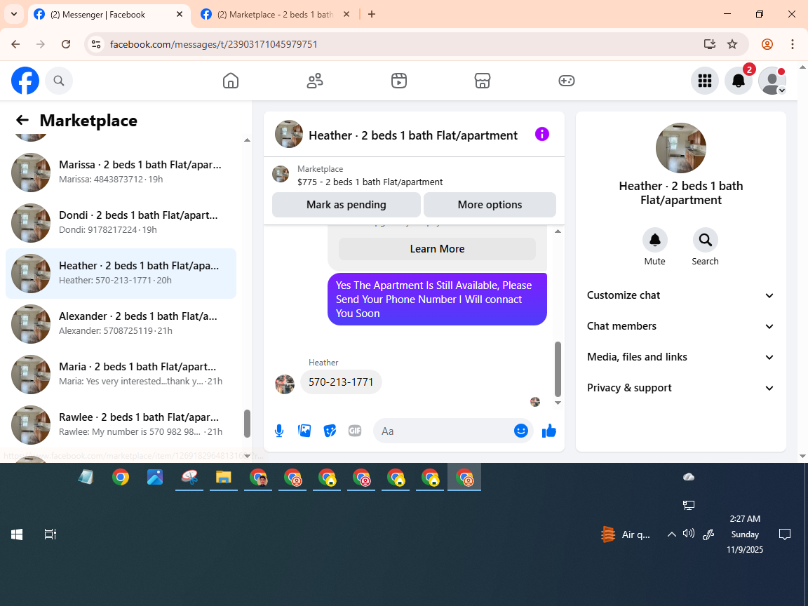Go to the Home feed icon

coord(230,81)
